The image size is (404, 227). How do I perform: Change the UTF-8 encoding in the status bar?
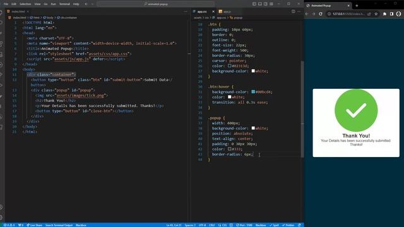tap(202, 225)
